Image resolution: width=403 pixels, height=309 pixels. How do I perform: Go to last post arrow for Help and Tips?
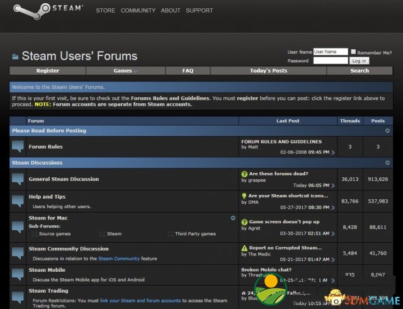(333, 207)
